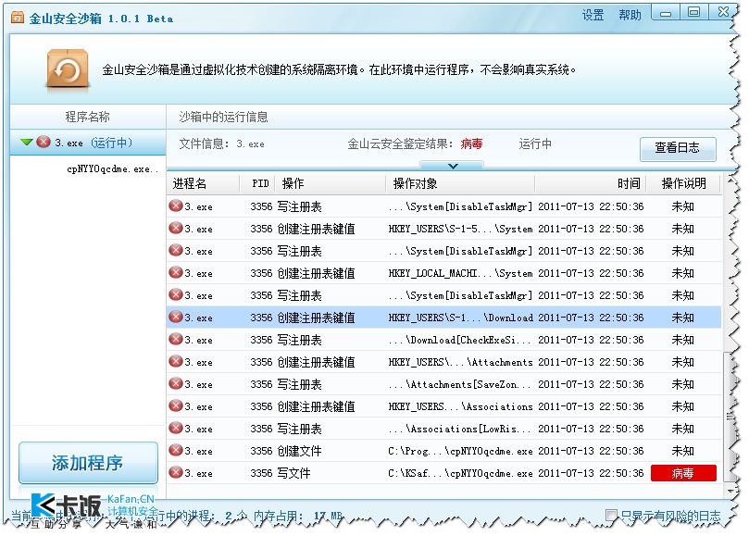Click red icon on the first 写注册表 row
749x536 pixels.
point(175,206)
